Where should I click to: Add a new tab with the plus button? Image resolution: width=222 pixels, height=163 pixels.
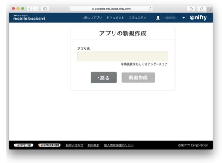[x=210, y=10]
